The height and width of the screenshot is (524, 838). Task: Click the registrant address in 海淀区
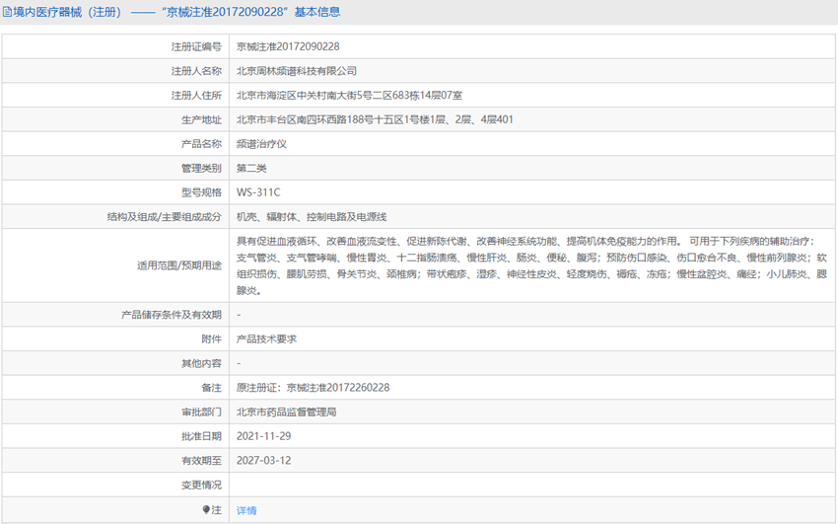349,96
